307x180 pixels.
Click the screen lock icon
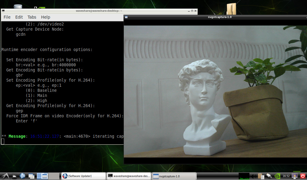coord(294,176)
